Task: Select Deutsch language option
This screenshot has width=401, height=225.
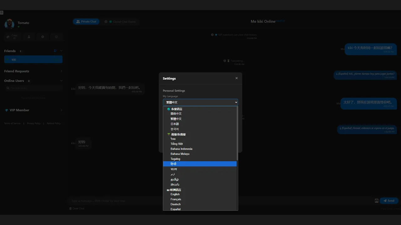Action: pyautogui.click(x=200, y=204)
